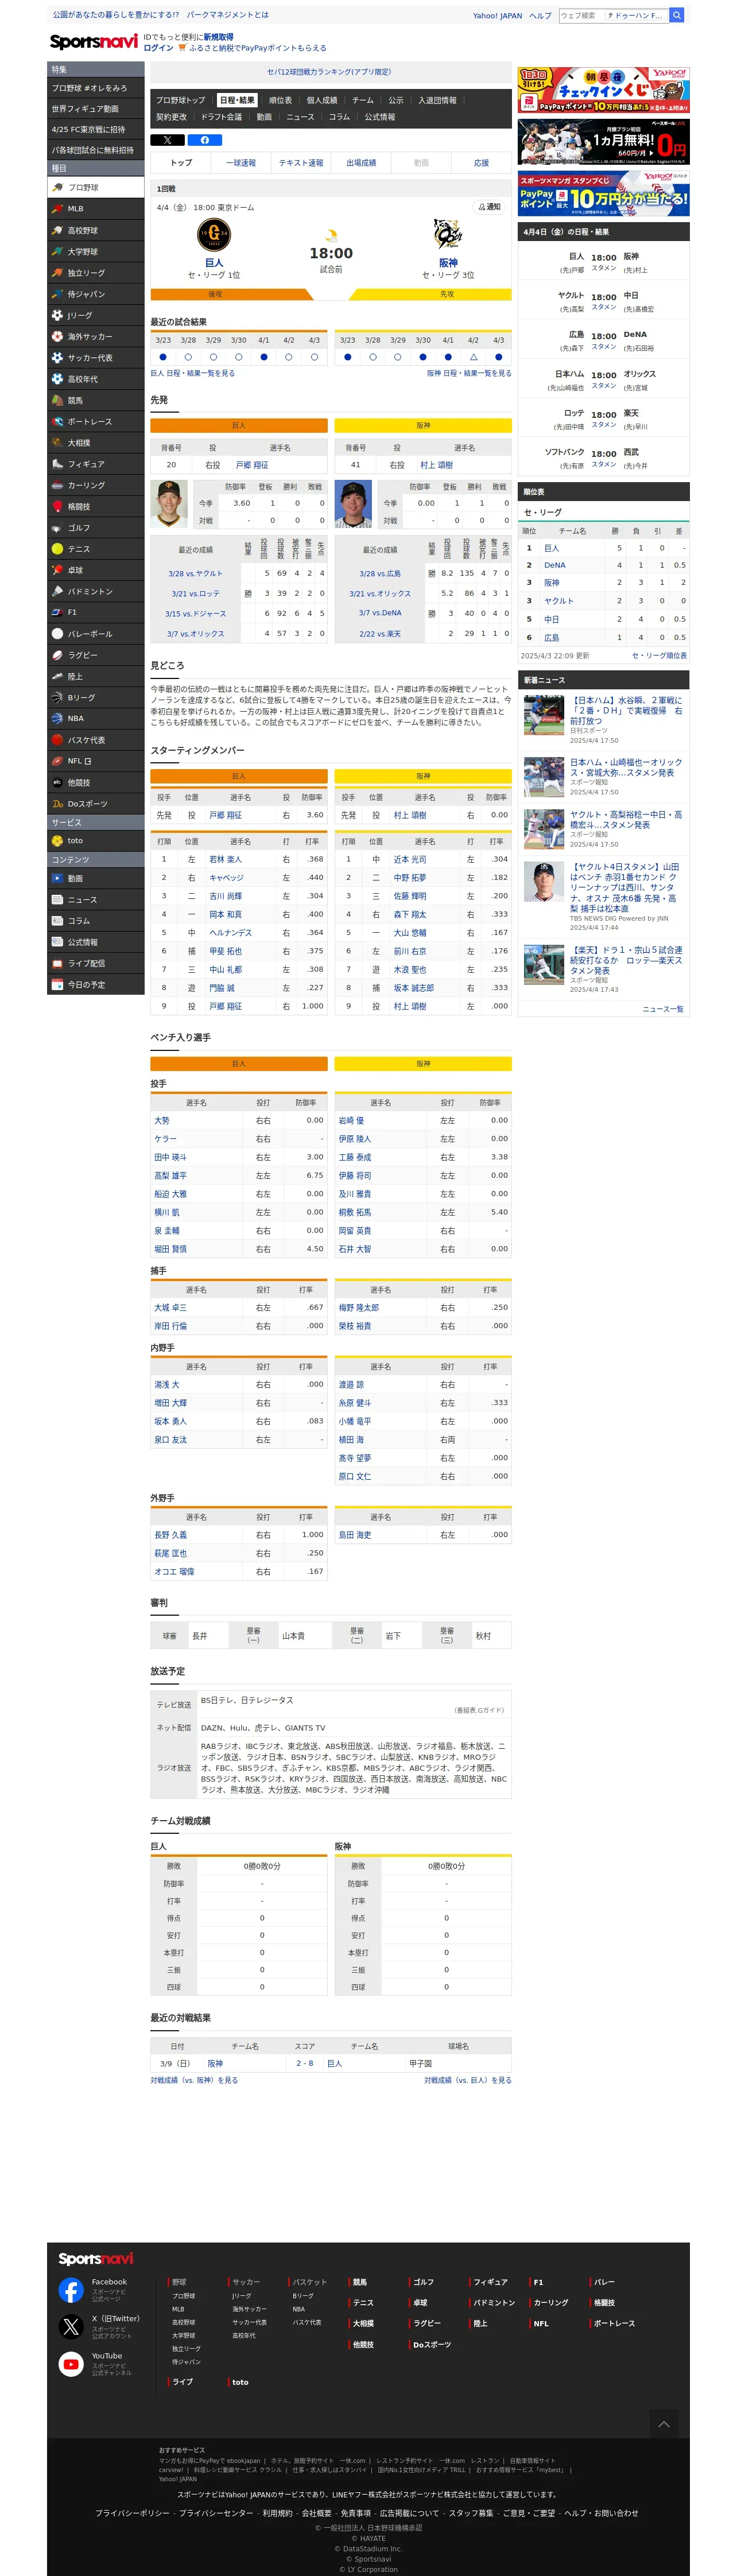This screenshot has height=2576, width=737.
Task: Open 近本 光司 in the starting lineup
Action: 410,859
